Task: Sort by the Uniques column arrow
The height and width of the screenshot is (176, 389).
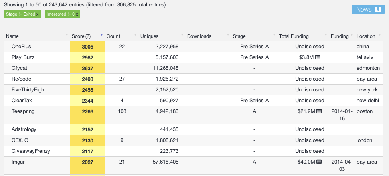Action: [182, 35]
